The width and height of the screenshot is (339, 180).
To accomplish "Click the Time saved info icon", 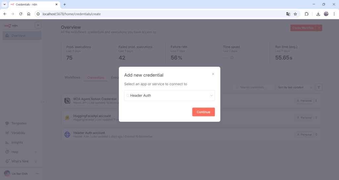I will point(232,58).
